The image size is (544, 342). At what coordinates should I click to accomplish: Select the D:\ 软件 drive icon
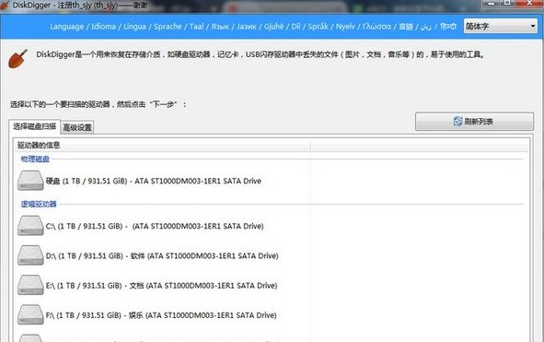30,255
